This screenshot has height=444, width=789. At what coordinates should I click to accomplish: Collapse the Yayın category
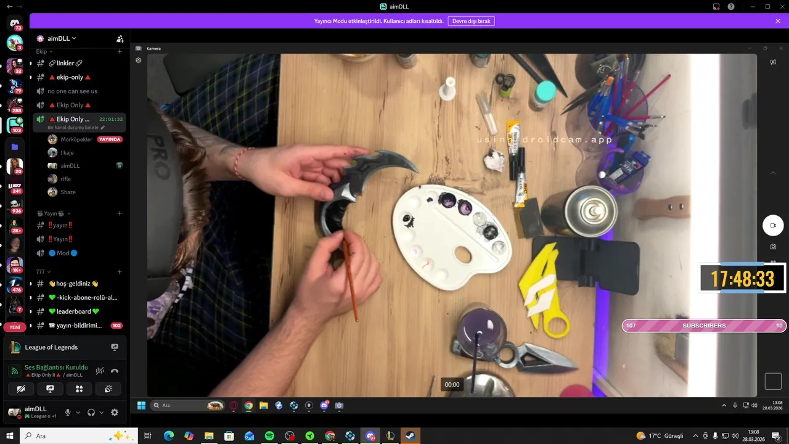tap(53, 213)
